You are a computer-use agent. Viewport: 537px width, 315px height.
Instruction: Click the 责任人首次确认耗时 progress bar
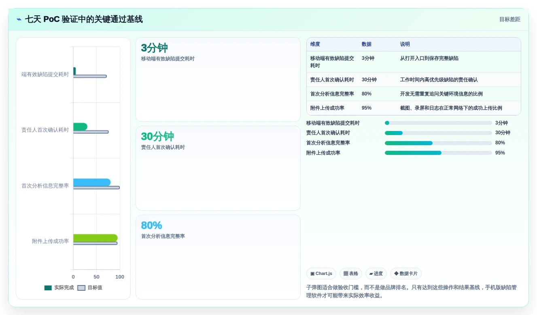click(438, 133)
